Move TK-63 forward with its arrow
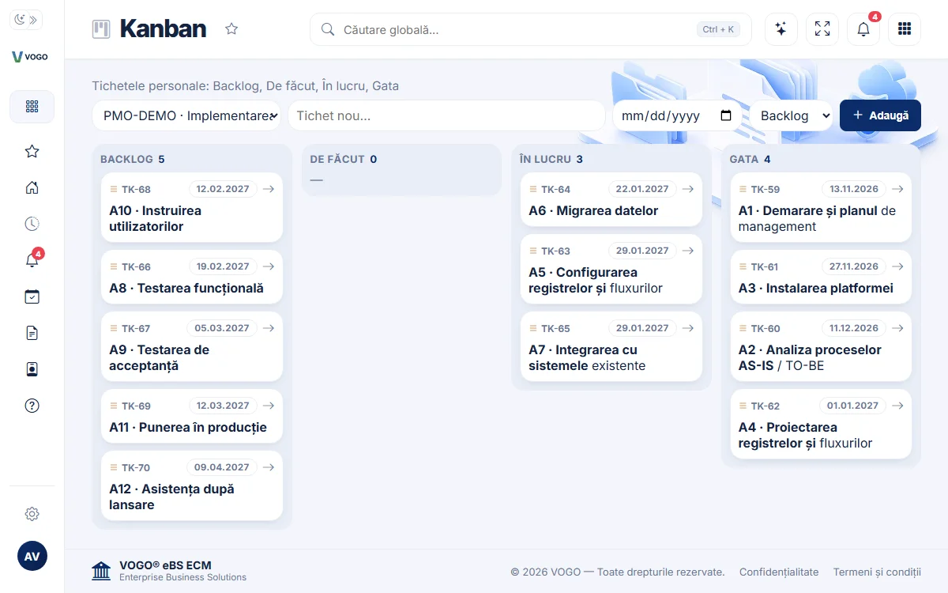Image resolution: width=948 pixels, height=593 pixels. pos(688,251)
